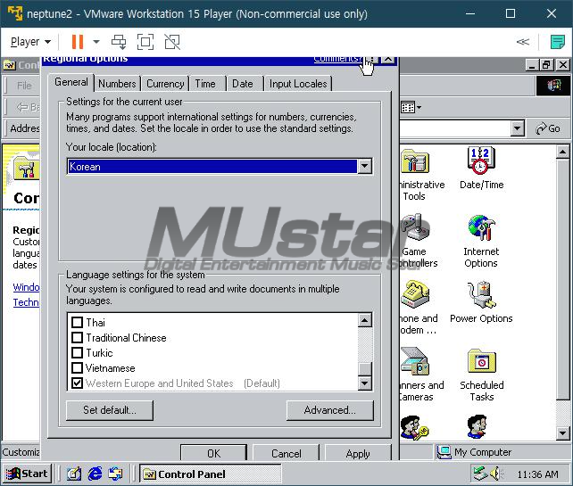Viewport: 573px width, 486px height.
Task: Click the Go button in Control Panel address bar
Action: 548,128
